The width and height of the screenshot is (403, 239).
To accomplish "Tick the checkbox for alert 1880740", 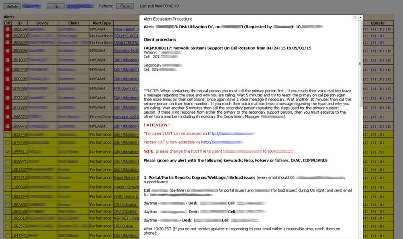I will pos(7,69).
